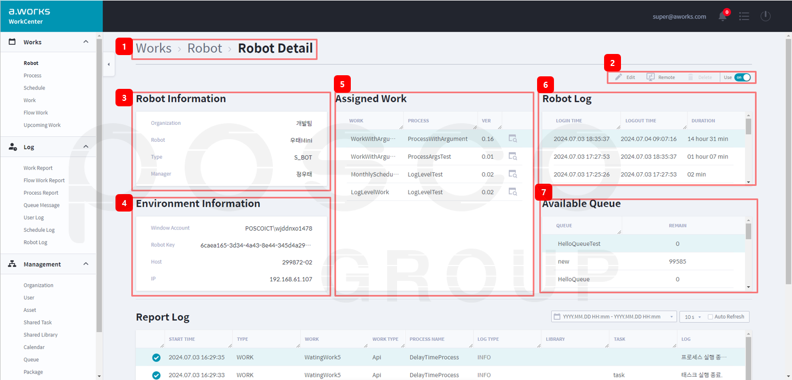Click the Robot Key value text

click(256, 245)
